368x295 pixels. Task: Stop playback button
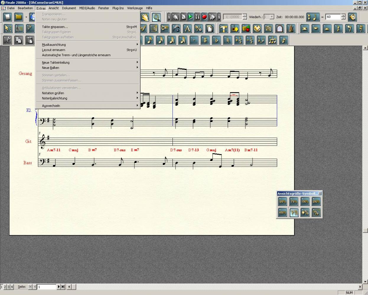183,17
